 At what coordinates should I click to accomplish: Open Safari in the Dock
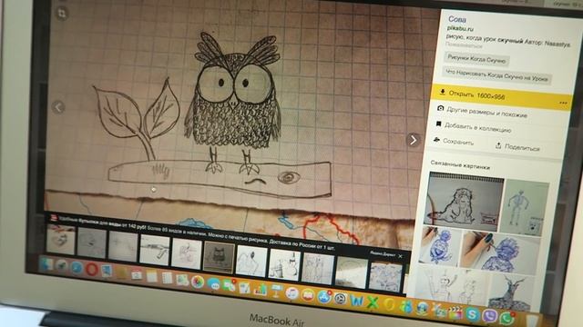coord(77,268)
